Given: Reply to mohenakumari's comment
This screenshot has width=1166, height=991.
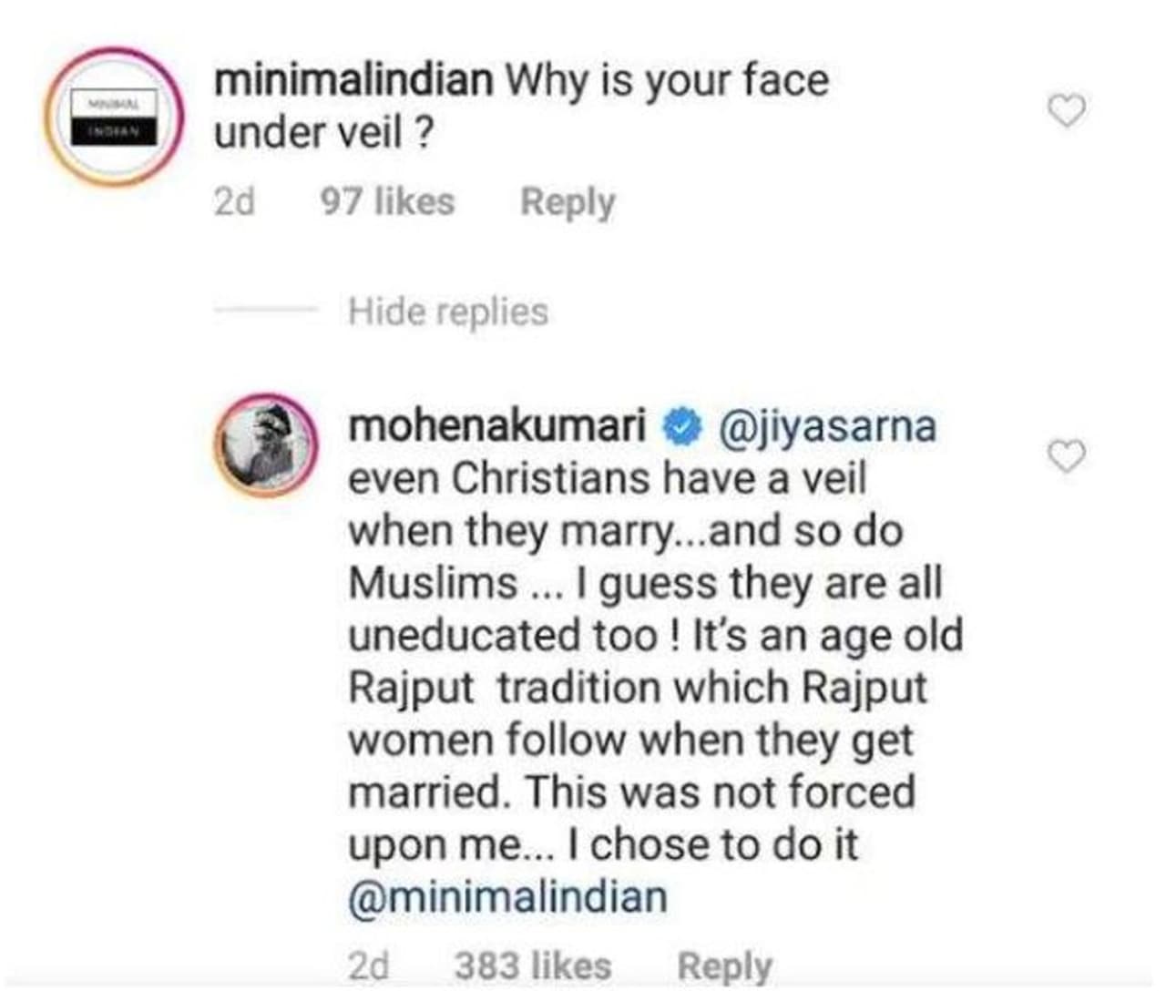Looking at the screenshot, I should (x=724, y=966).
